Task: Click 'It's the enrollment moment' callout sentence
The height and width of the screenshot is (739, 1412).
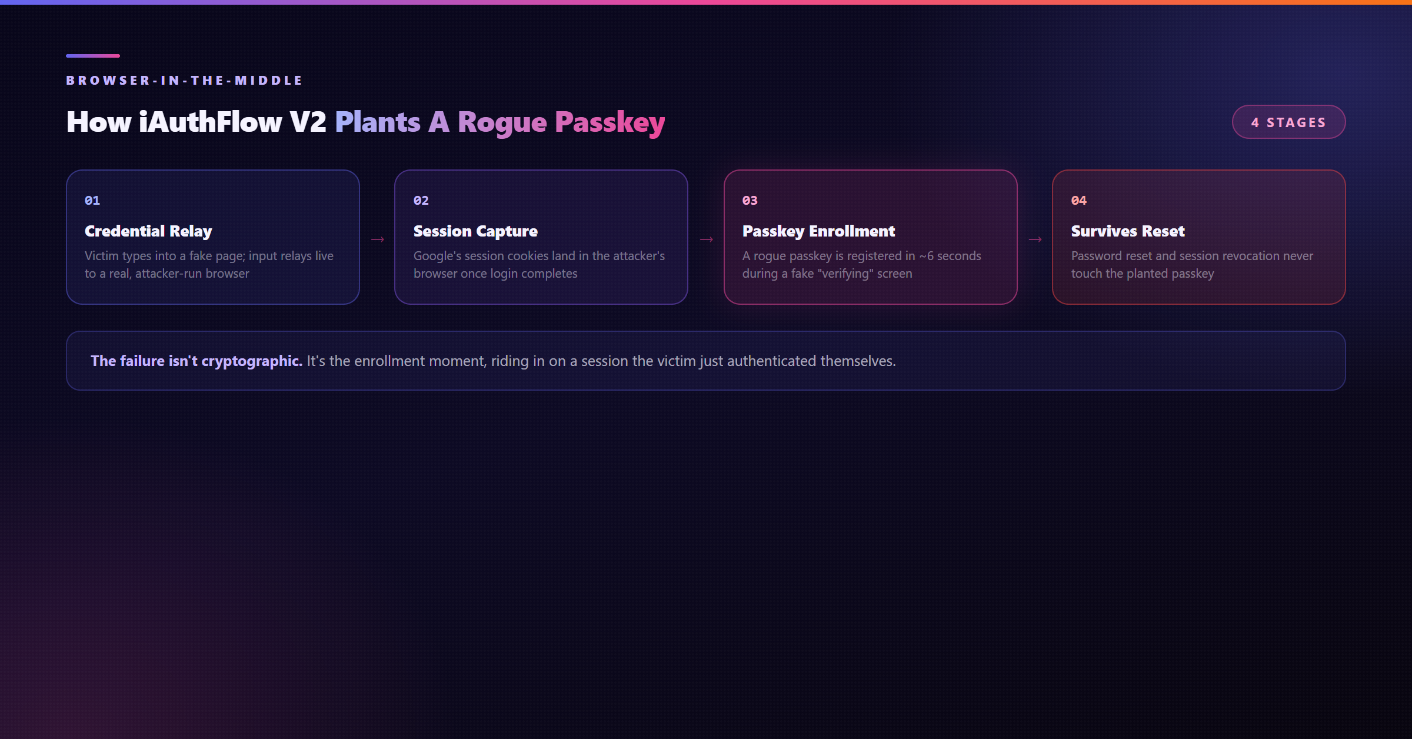Action: (x=601, y=361)
